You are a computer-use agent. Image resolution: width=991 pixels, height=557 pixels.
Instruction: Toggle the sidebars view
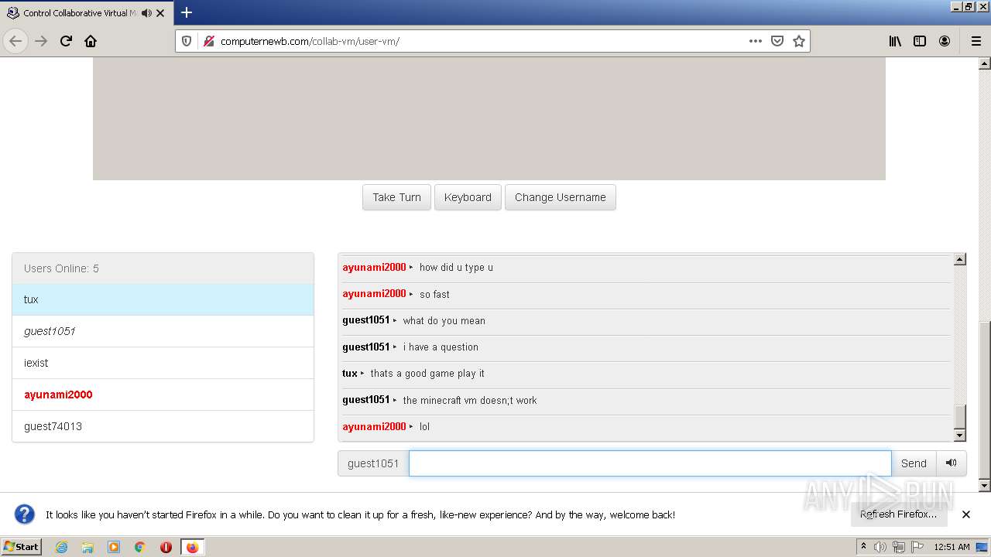[920, 41]
